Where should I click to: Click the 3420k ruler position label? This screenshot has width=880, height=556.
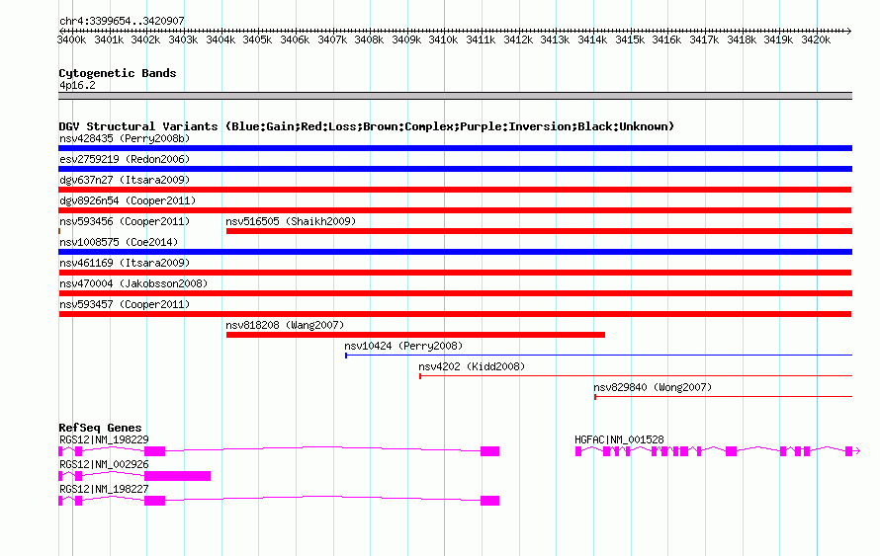point(816,40)
